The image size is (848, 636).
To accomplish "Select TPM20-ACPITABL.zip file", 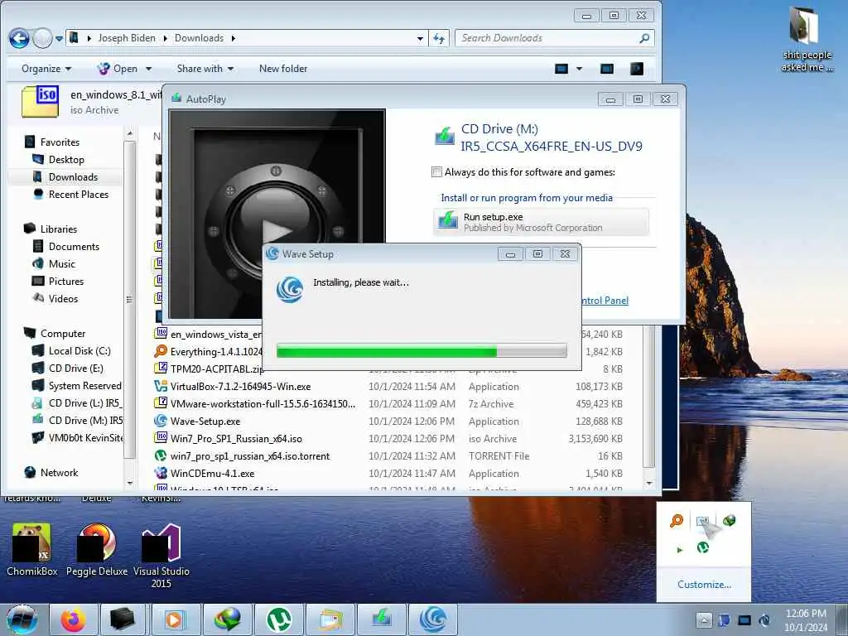I will 216,369.
